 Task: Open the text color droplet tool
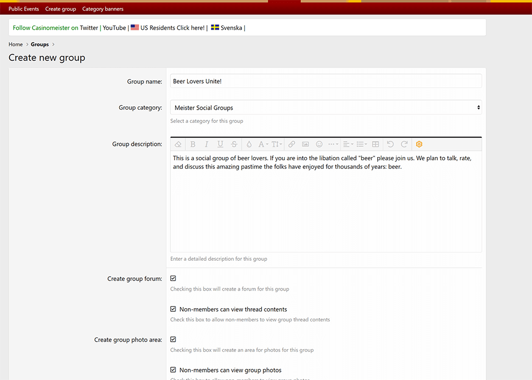click(249, 144)
